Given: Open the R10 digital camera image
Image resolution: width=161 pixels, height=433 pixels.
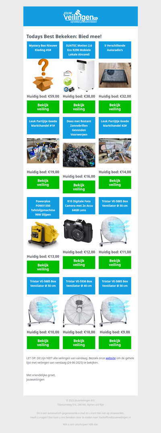Looking at the screenshot, I should click(79, 230).
